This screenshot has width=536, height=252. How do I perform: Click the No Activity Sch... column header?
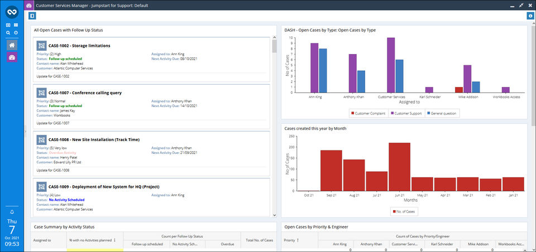pos(188,245)
